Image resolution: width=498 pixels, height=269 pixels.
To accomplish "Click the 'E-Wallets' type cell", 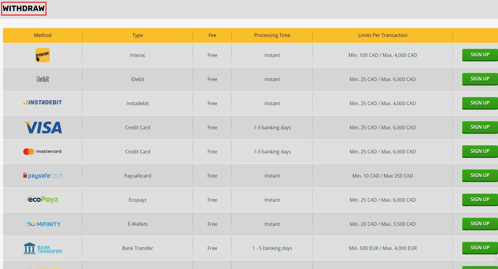I will [138, 224].
